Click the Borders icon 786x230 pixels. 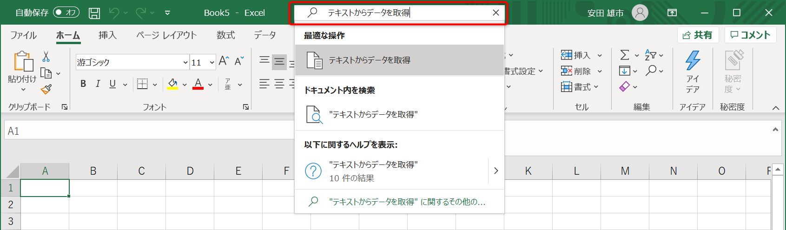tap(142, 84)
